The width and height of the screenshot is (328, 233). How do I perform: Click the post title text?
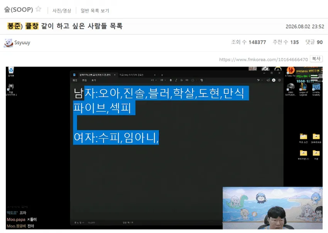tap(65, 26)
